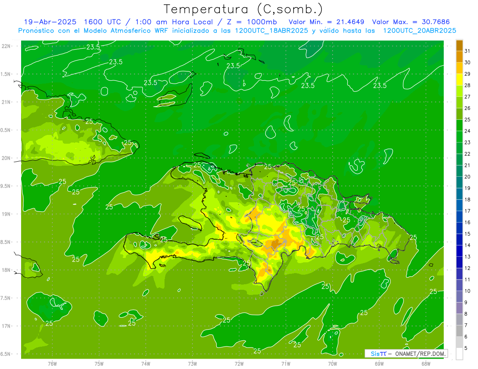Screen dimensions: 478x369
Task: Click the legend value "26" on the color scale
Action: 467,108
